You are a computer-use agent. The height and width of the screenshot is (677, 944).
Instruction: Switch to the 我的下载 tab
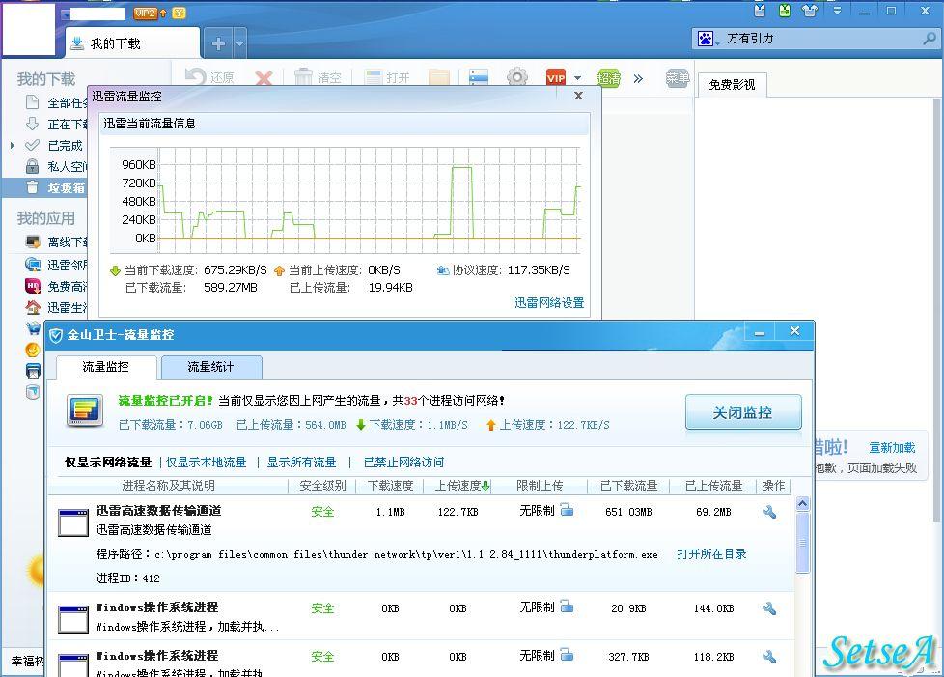click(x=132, y=43)
